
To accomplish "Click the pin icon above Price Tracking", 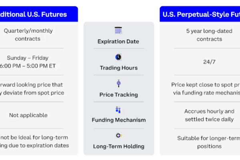I will point(118,84).
